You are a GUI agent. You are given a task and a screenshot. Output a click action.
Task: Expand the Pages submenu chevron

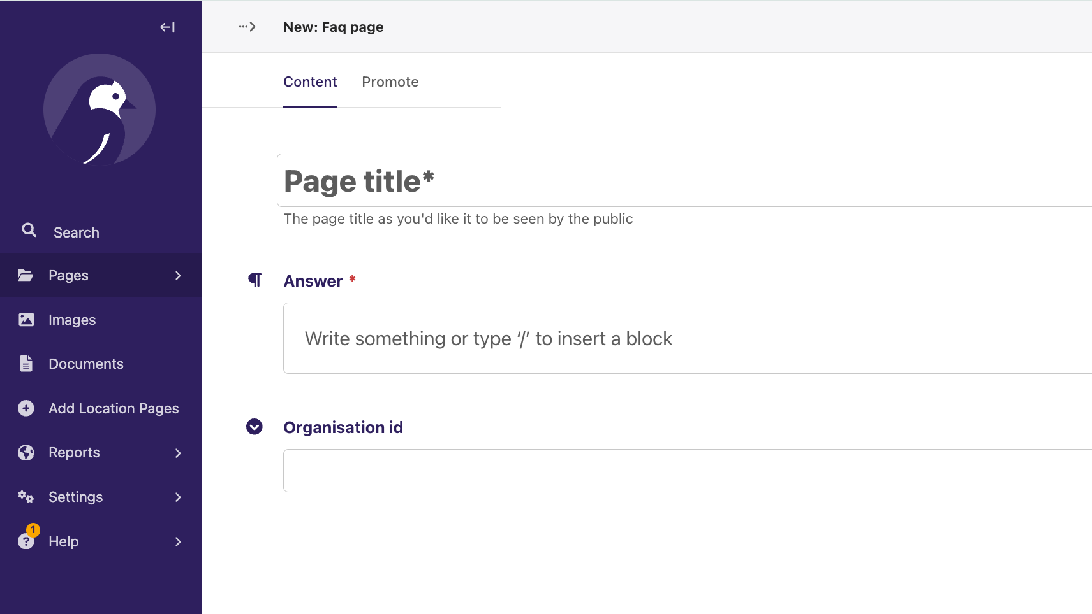(178, 275)
